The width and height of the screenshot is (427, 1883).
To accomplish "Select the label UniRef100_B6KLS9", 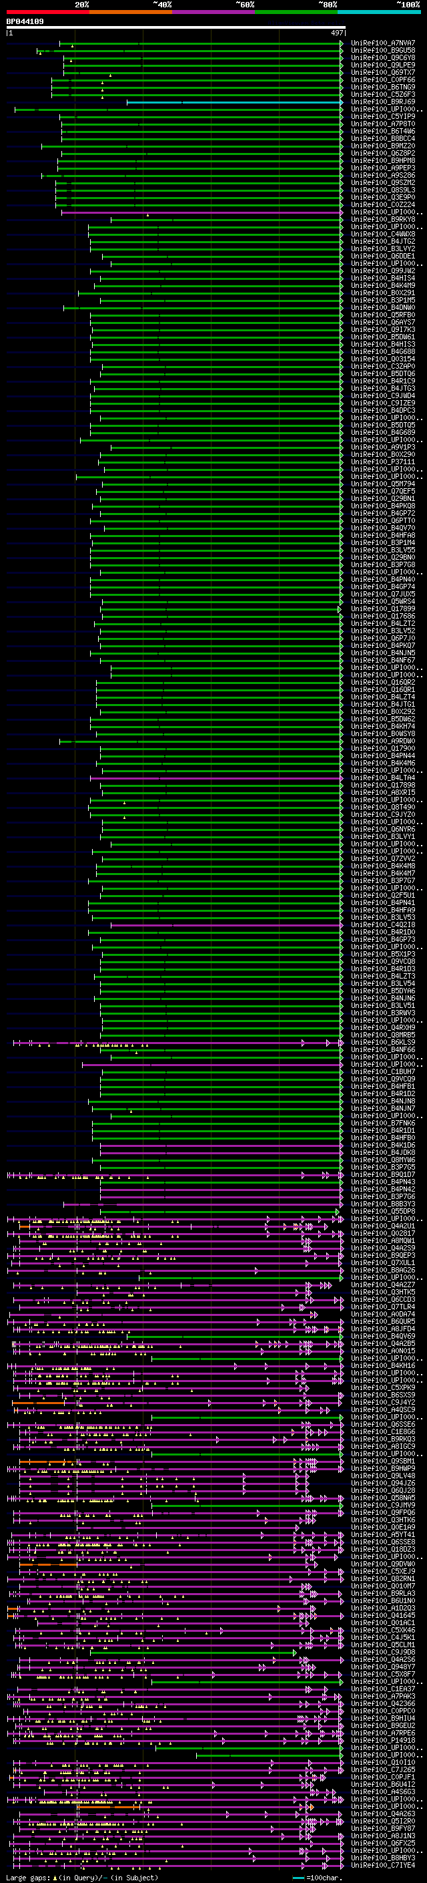I will tap(383, 1043).
